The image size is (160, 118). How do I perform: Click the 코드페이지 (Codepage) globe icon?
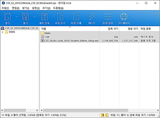point(124,17)
